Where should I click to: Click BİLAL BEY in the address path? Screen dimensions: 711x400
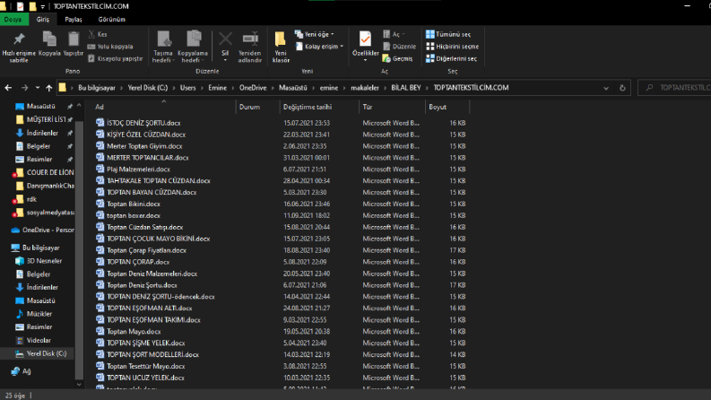pyautogui.click(x=406, y=88)
